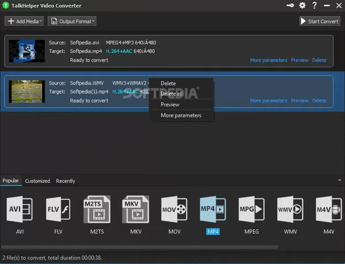Click the Softpedia(1).mp4 target filename
This screenshot has height=264, width=345.
pyautogui.click(x=89, y=92)
